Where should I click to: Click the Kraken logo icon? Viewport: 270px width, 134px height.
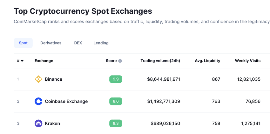[x=38, y=124]
